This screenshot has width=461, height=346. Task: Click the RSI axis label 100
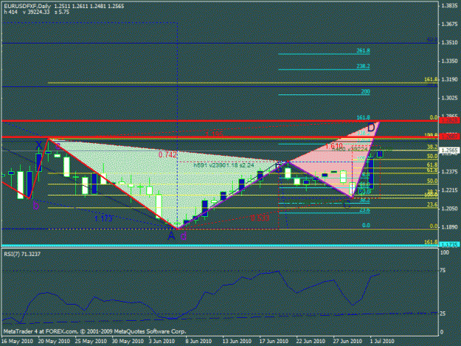pos(445,252)
